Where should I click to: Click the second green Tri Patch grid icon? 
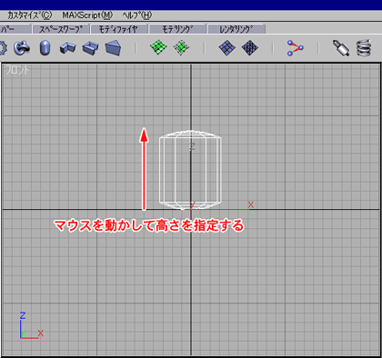181,47
